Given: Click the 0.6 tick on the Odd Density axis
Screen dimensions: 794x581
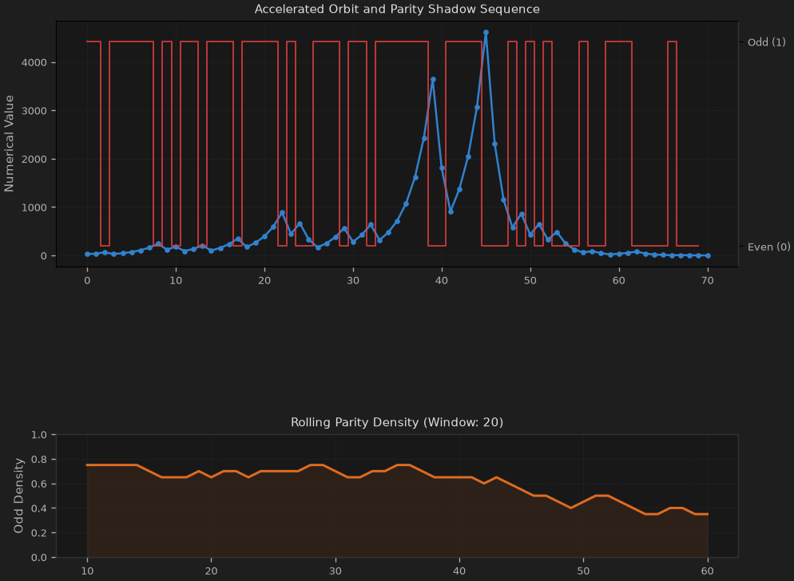Looking at the screenshot, I should pos(38,484).
